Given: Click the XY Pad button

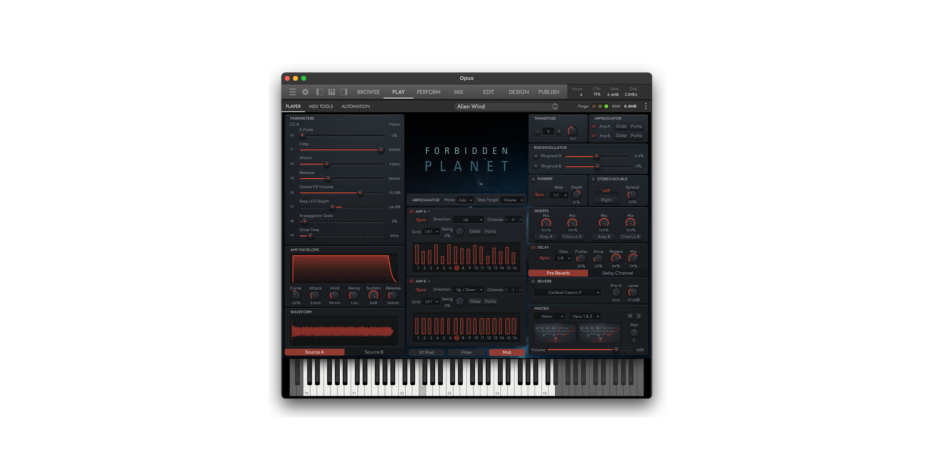Looking at the screenshot, I should [426, 352].
